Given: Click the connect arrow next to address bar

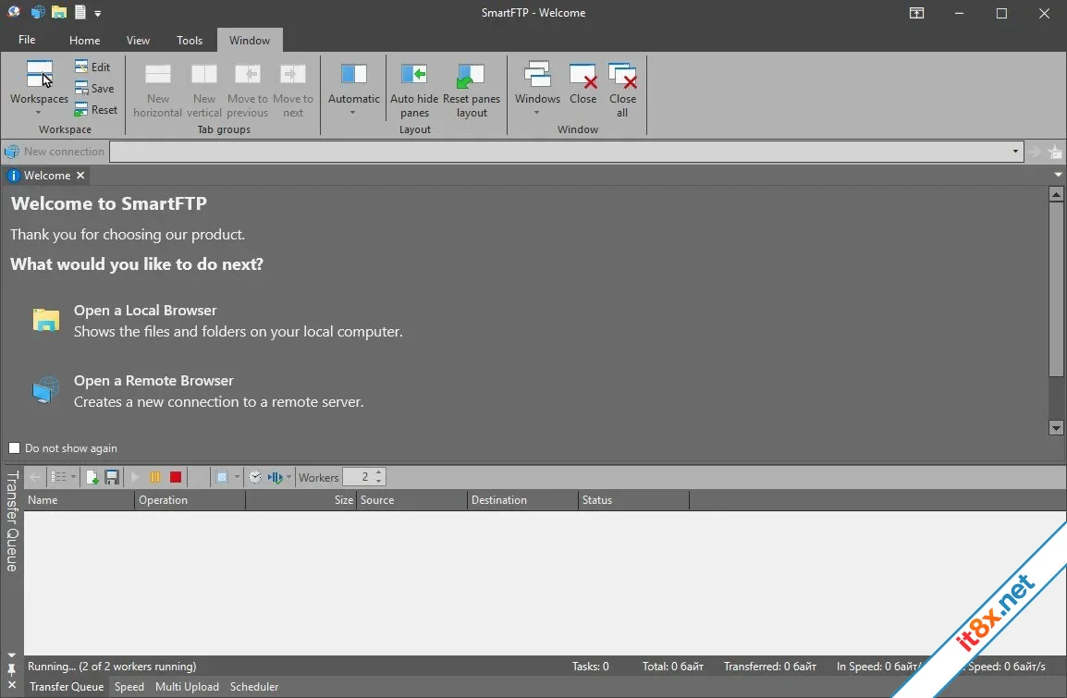Looking at the screenshot, I should (1035, 152).
